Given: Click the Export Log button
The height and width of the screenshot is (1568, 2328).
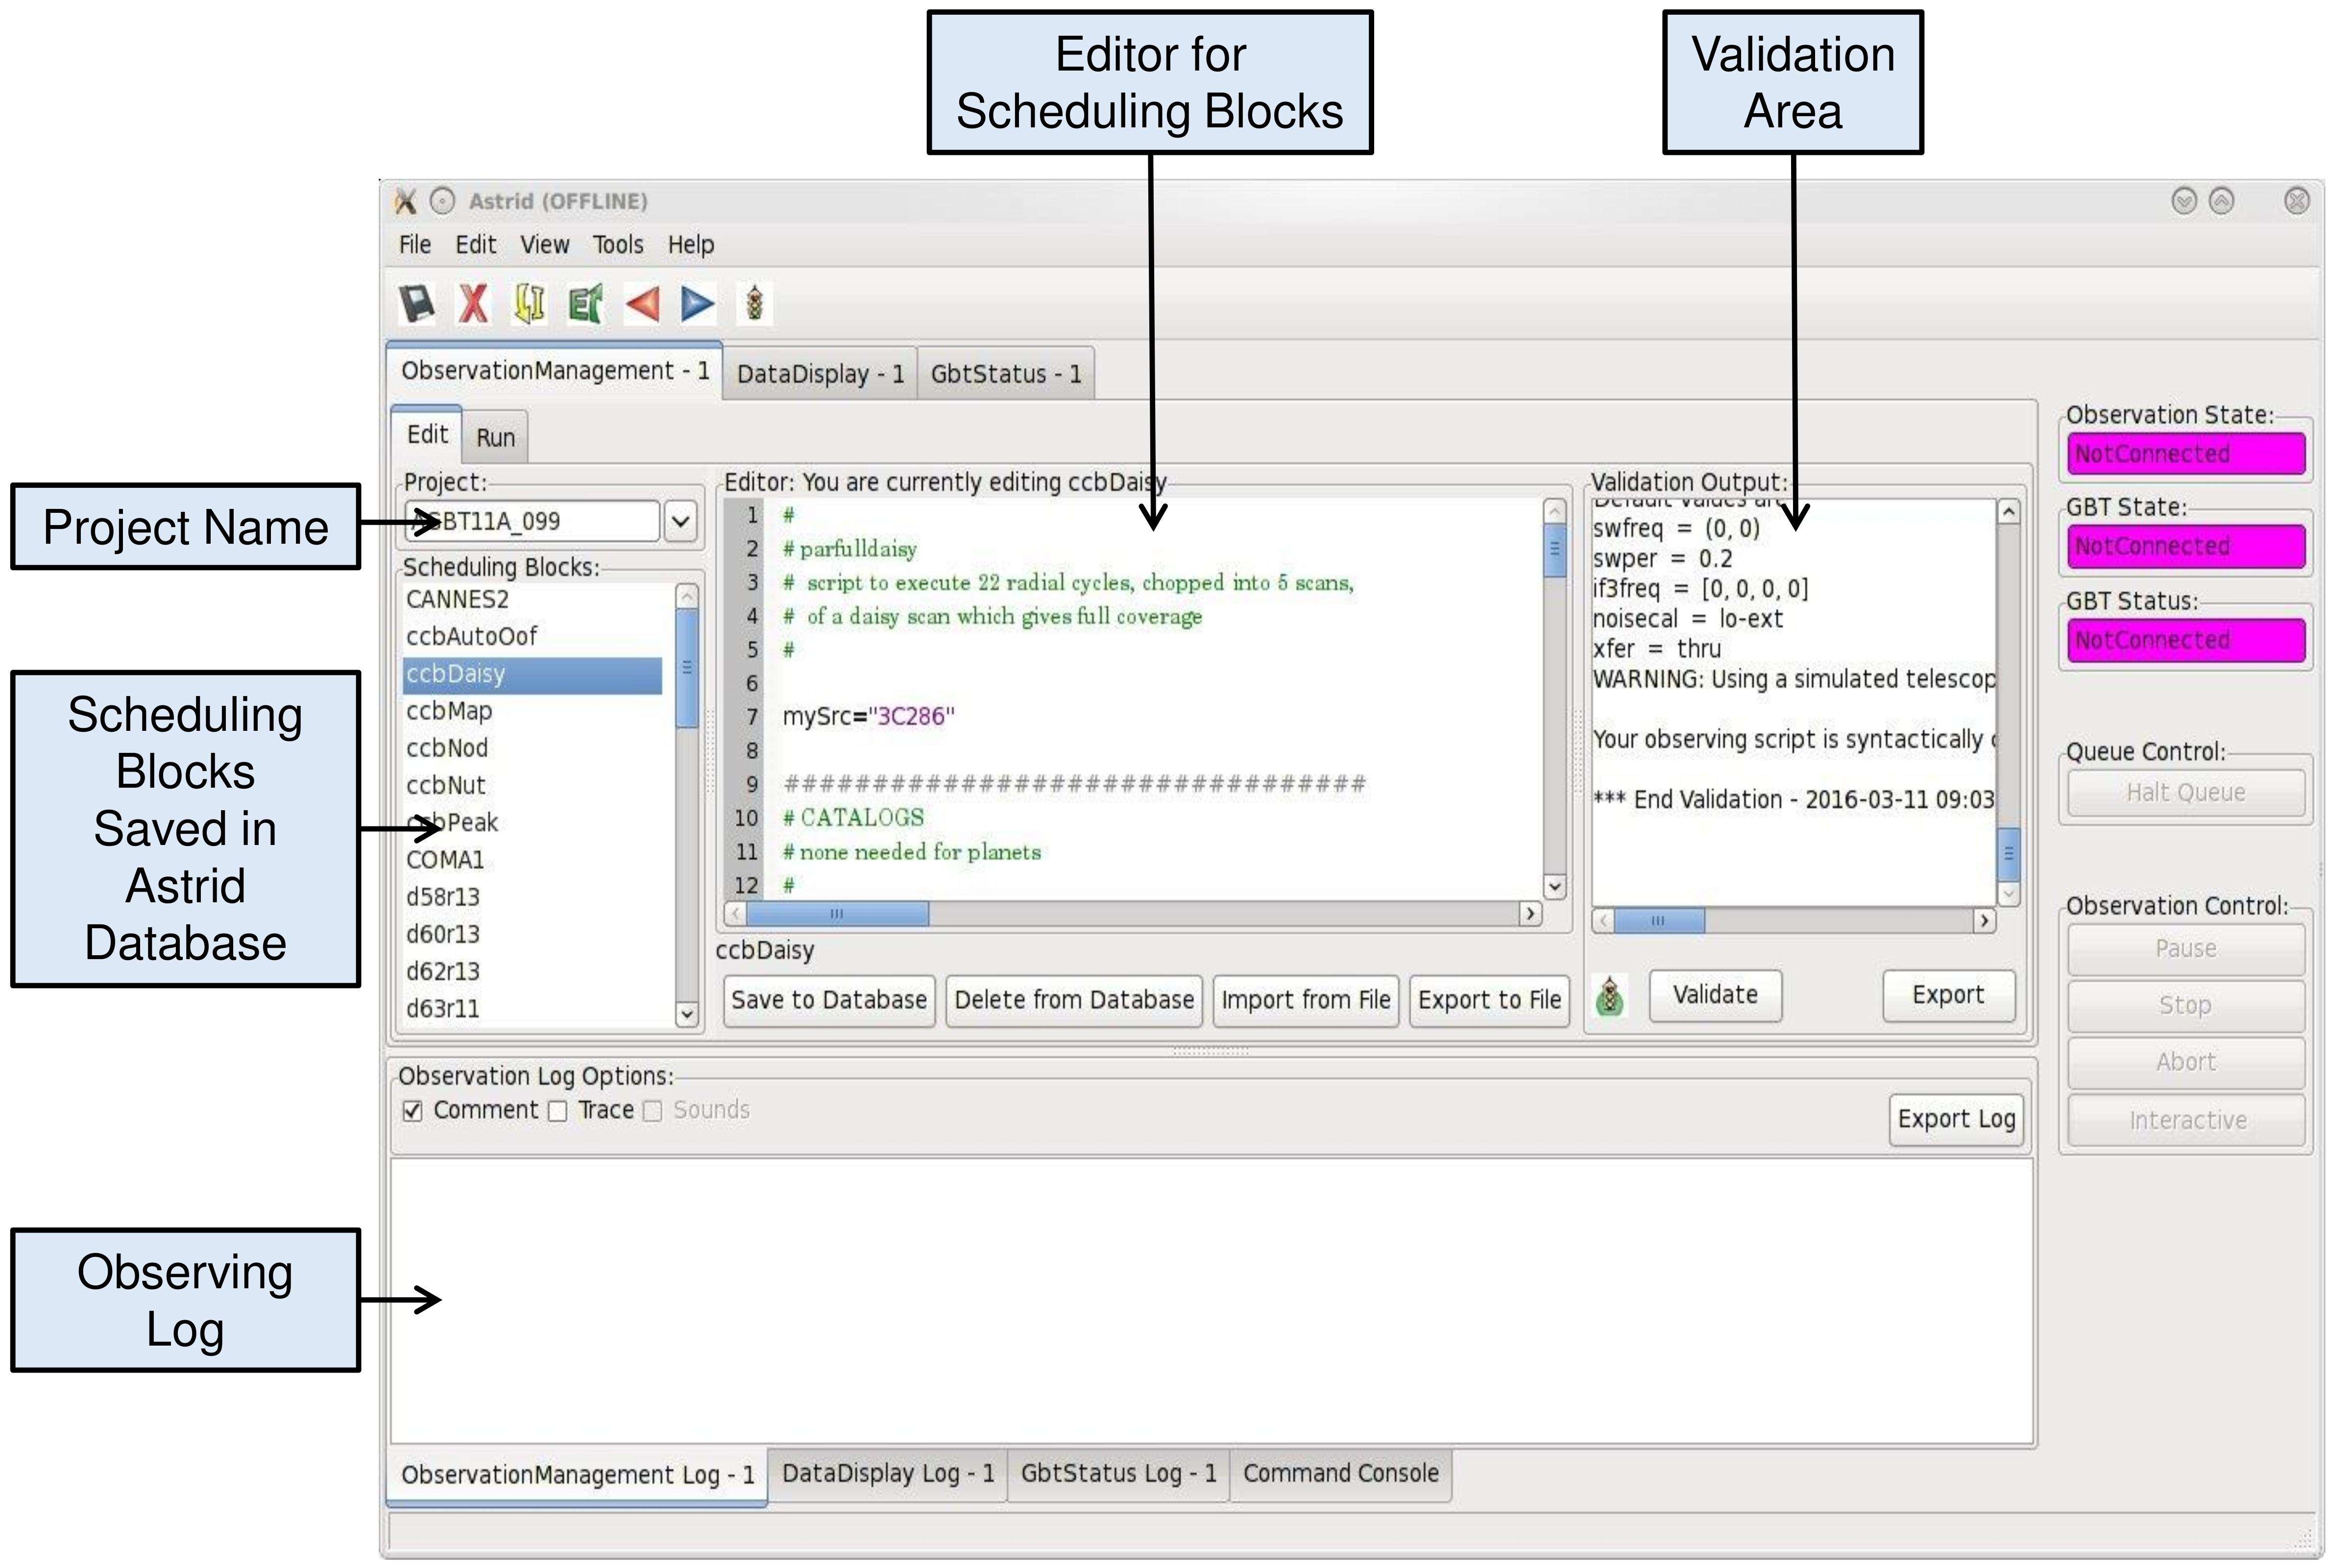Looking at the screenshot, I should (x=1956, y=1119).
